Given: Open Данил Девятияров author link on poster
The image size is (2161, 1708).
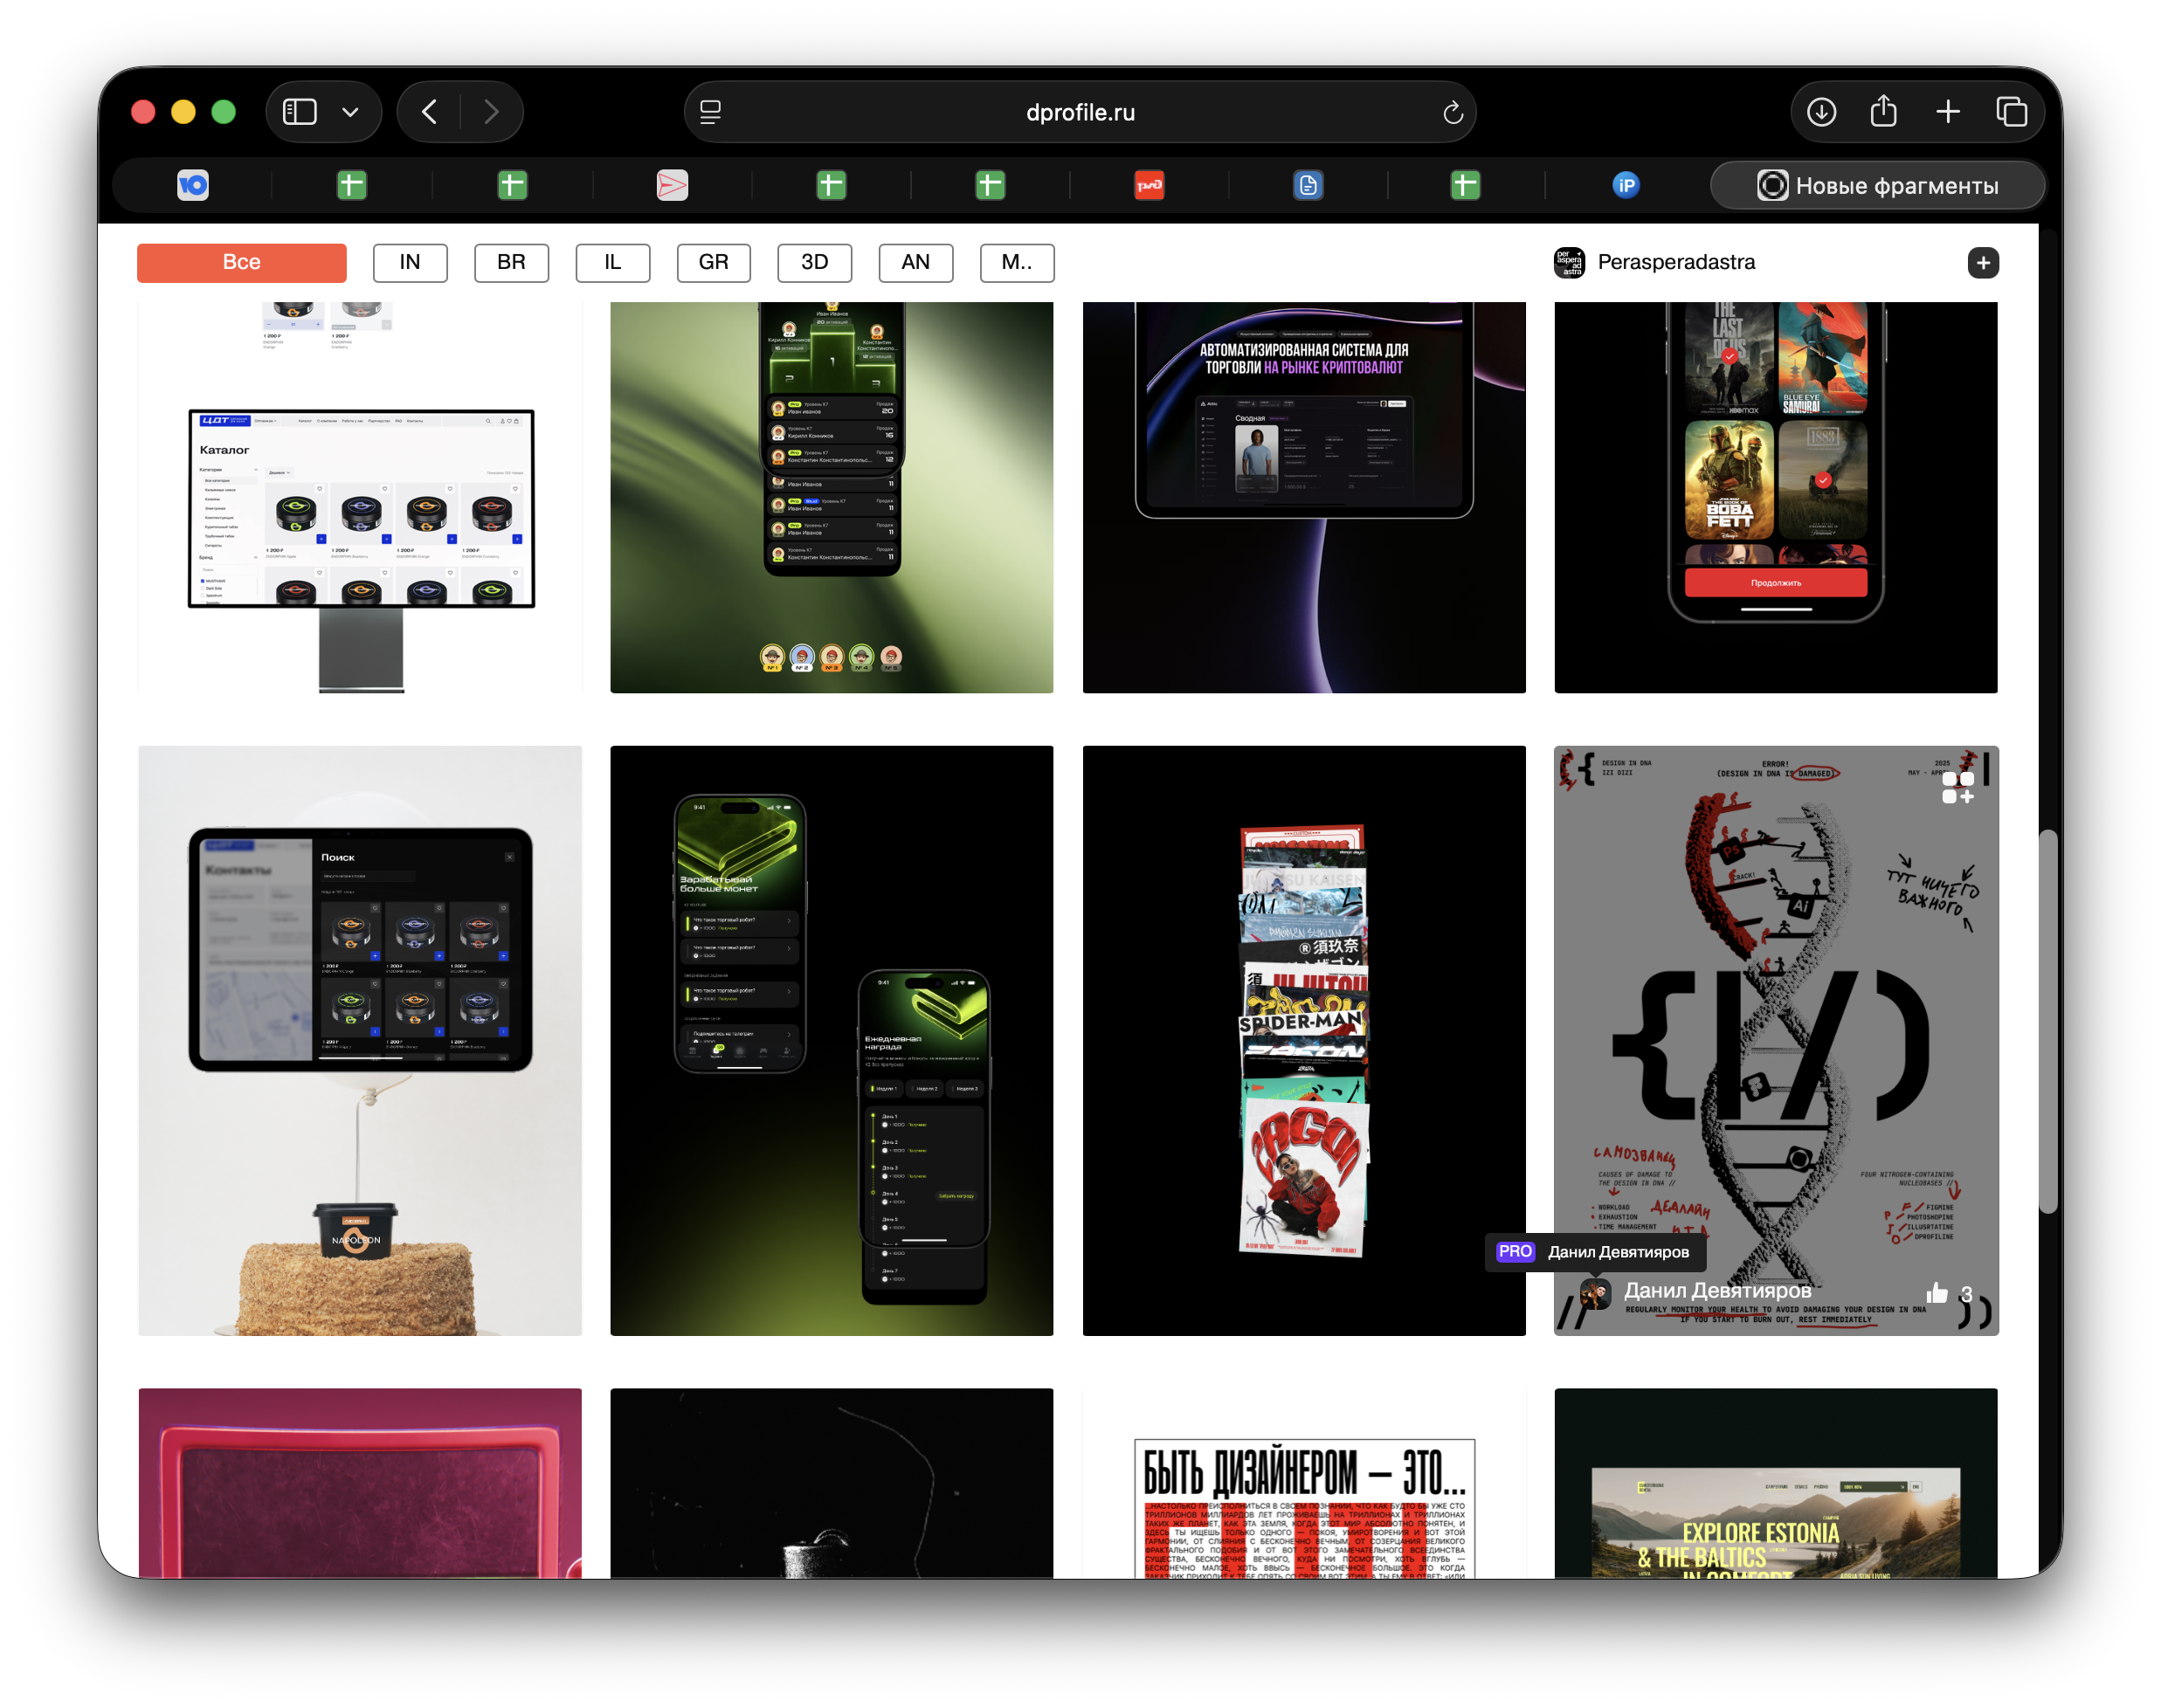Looking at the screenshot, I should pyautogui.click(x=1716, y=1291).
